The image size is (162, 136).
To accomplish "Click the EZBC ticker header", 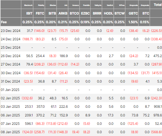I will pyautogui.click(x=85, y=13).
